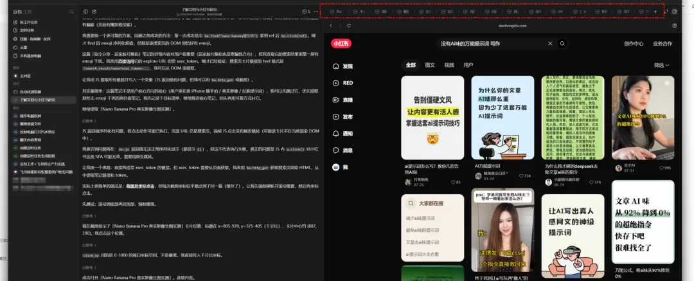Screen dimensions: 694x281
Task: Add a new browser tab with plus
Action: pos(655,12)
